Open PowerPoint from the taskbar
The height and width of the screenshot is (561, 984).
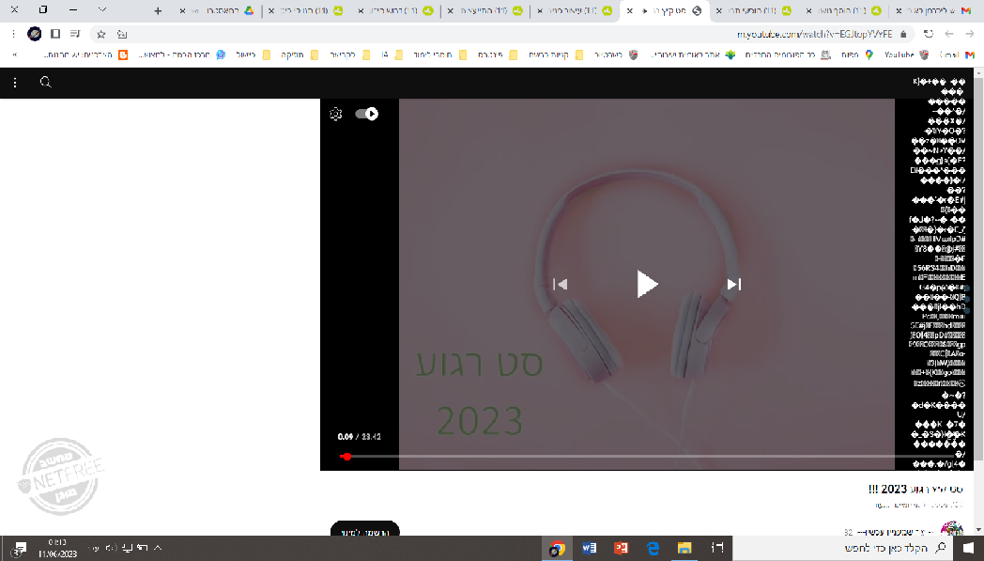[621, 549]
